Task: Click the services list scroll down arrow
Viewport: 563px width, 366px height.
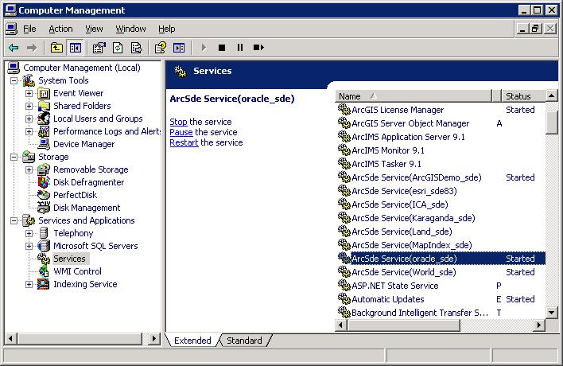Action: (552, 313)
